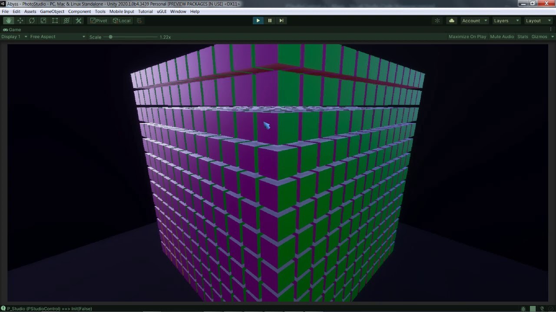Click Stats to show rendering statistics

[x=523, y=36]
